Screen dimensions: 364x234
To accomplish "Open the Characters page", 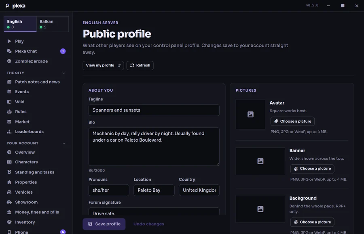I will [36, 162].
